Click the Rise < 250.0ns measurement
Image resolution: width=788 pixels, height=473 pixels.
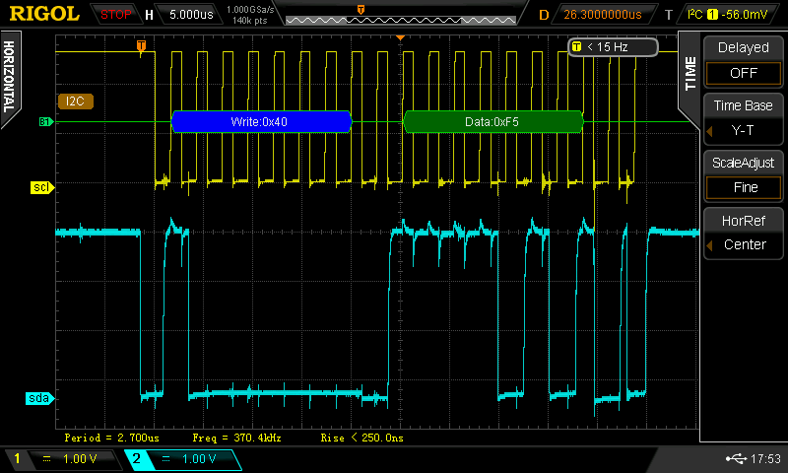pos(361,438)
